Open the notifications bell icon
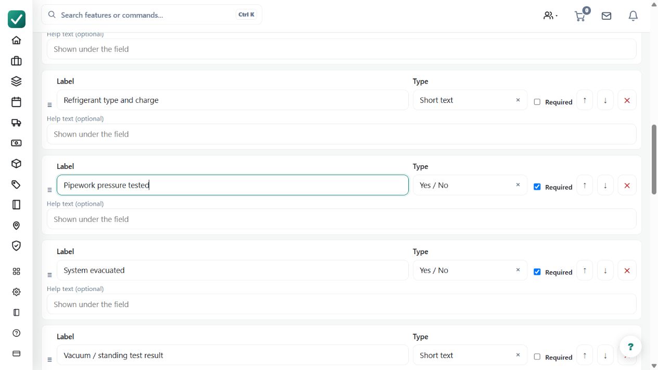658x370 pixels. click(x=633, y=16)
